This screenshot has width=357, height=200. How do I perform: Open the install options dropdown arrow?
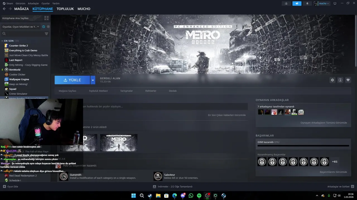click(93, 80)
